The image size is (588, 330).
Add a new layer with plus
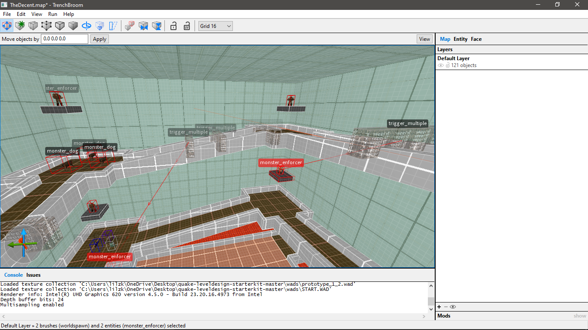click(439, 307)
